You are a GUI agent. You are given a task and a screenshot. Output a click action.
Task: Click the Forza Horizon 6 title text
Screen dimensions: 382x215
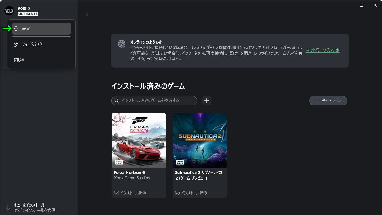(129, 172)
